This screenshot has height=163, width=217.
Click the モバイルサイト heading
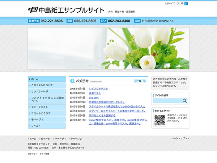click(x=162, y=111)
